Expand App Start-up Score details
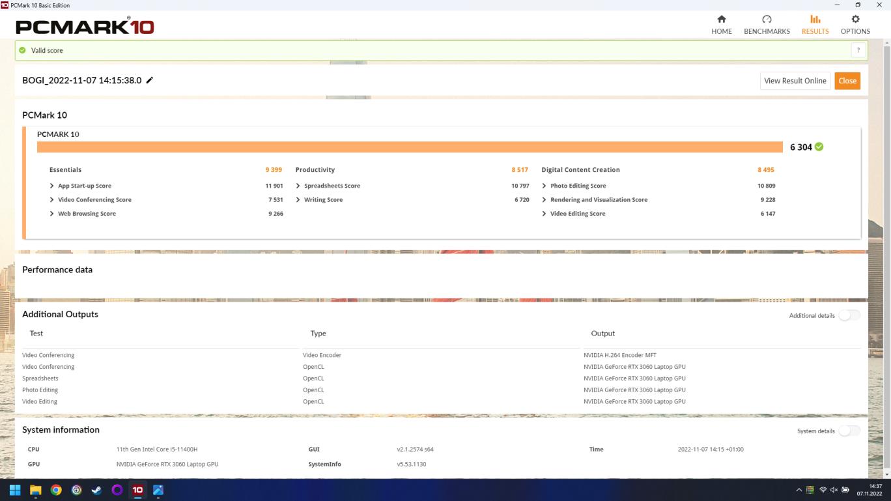The width and height of the screenshot is (891, 501). (x=52, y=186)
